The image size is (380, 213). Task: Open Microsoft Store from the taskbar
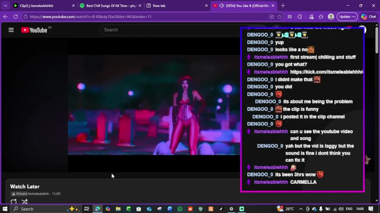[139, 209]
